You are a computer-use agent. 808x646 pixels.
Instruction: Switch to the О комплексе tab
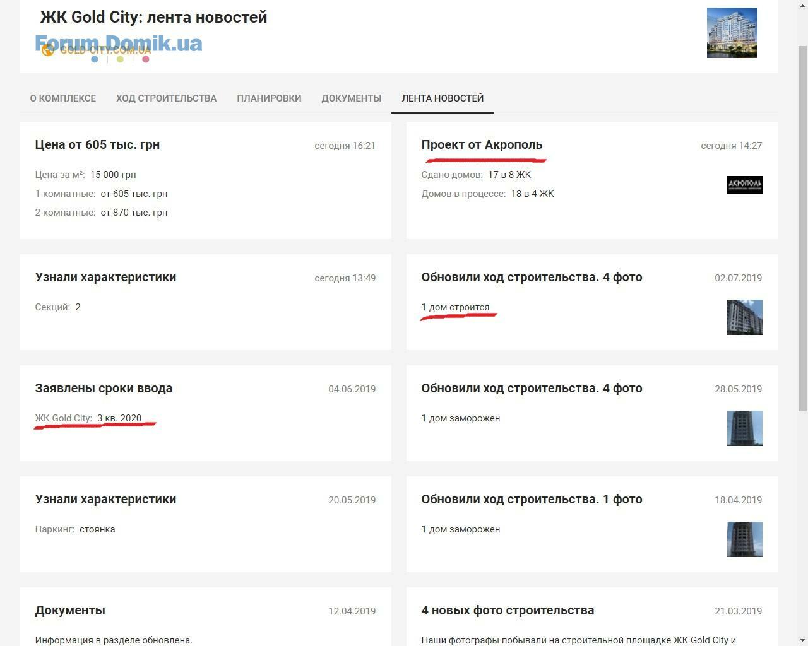point(63,98)
